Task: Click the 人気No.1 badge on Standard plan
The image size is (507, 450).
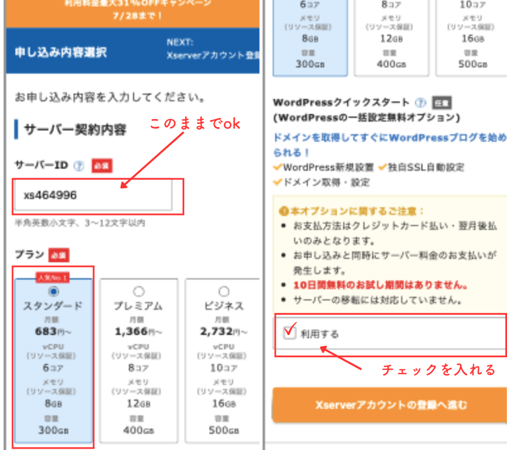Action: click(x=52, y=278)
